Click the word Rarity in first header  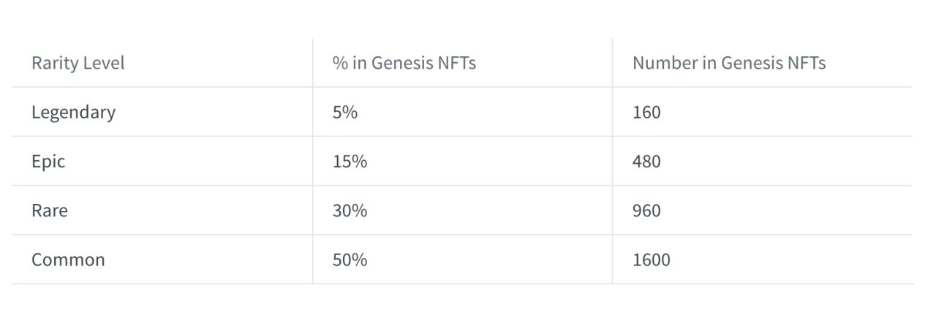point(55,63)
